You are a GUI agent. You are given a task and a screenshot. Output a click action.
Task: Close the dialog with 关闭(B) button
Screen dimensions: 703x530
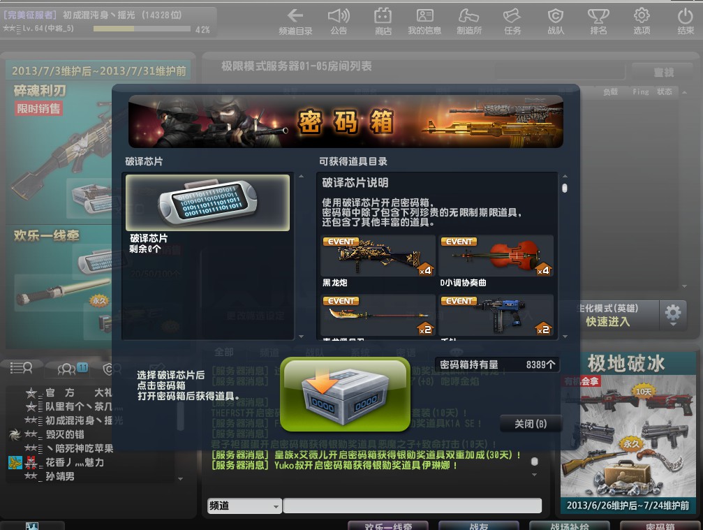tap(531, 424)
